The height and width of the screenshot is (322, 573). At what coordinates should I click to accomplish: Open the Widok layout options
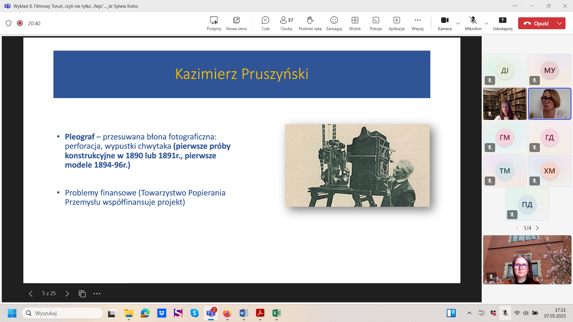[355, 23]
